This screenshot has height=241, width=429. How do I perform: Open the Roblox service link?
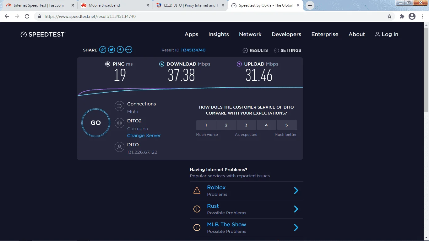tap(216, 187)
